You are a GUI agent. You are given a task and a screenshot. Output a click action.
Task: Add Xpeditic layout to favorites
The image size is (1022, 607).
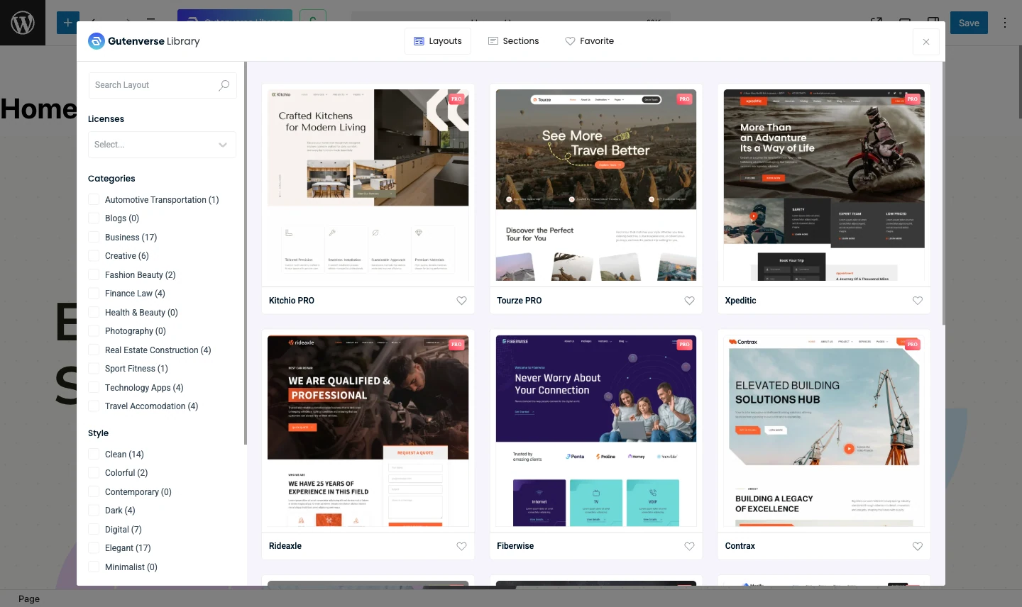[917, 301]
